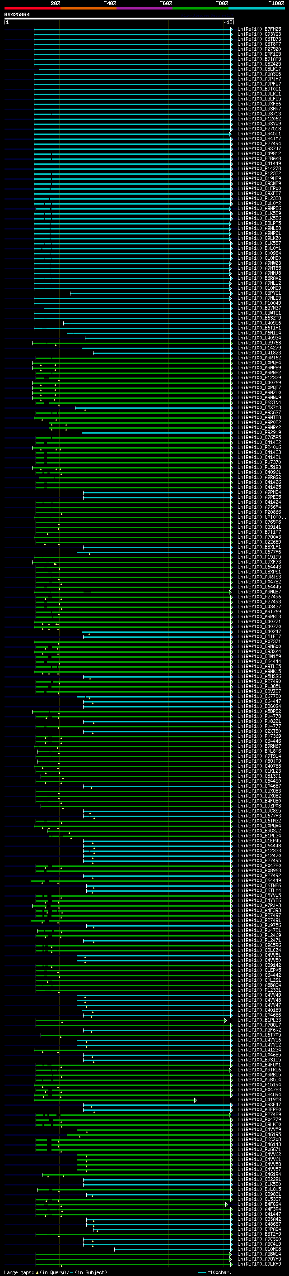Open hit UniRef100_Q84TM7
The image size is (289, 1276).
click(x=259, y=139)
